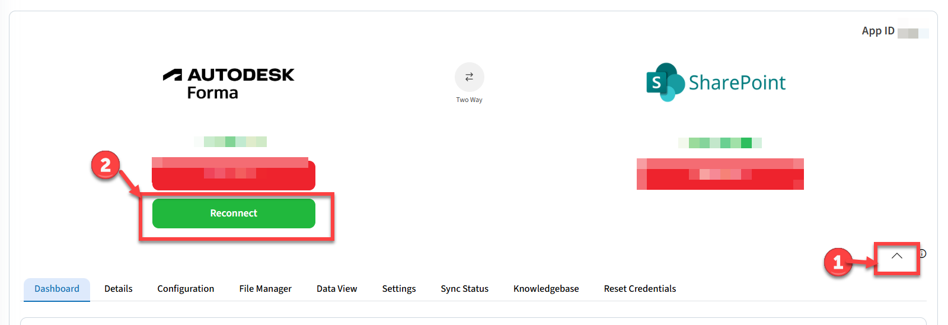Switch to the Details tab

[x=119, y=289]
